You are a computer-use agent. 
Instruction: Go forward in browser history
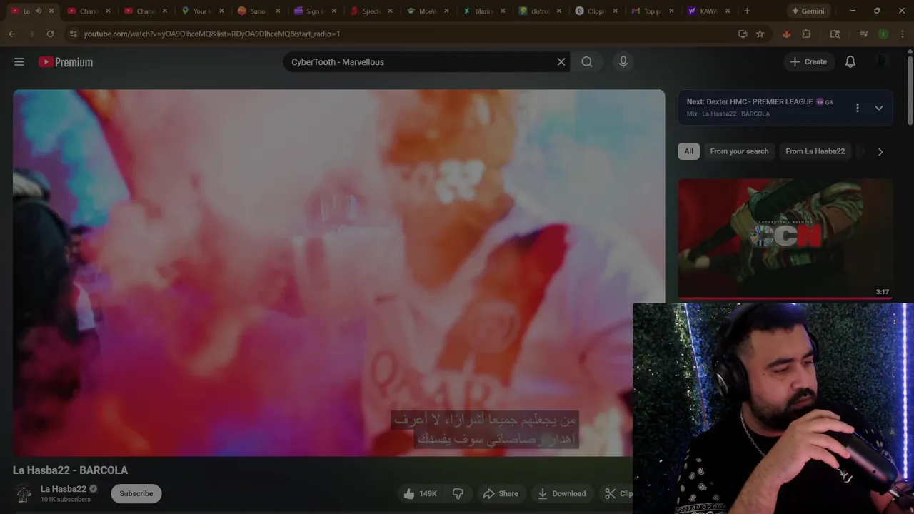31,34
